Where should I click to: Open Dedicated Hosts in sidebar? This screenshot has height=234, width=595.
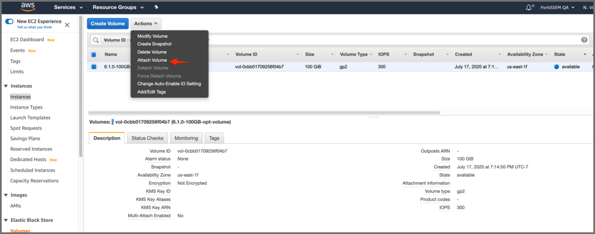pos(28,160)
